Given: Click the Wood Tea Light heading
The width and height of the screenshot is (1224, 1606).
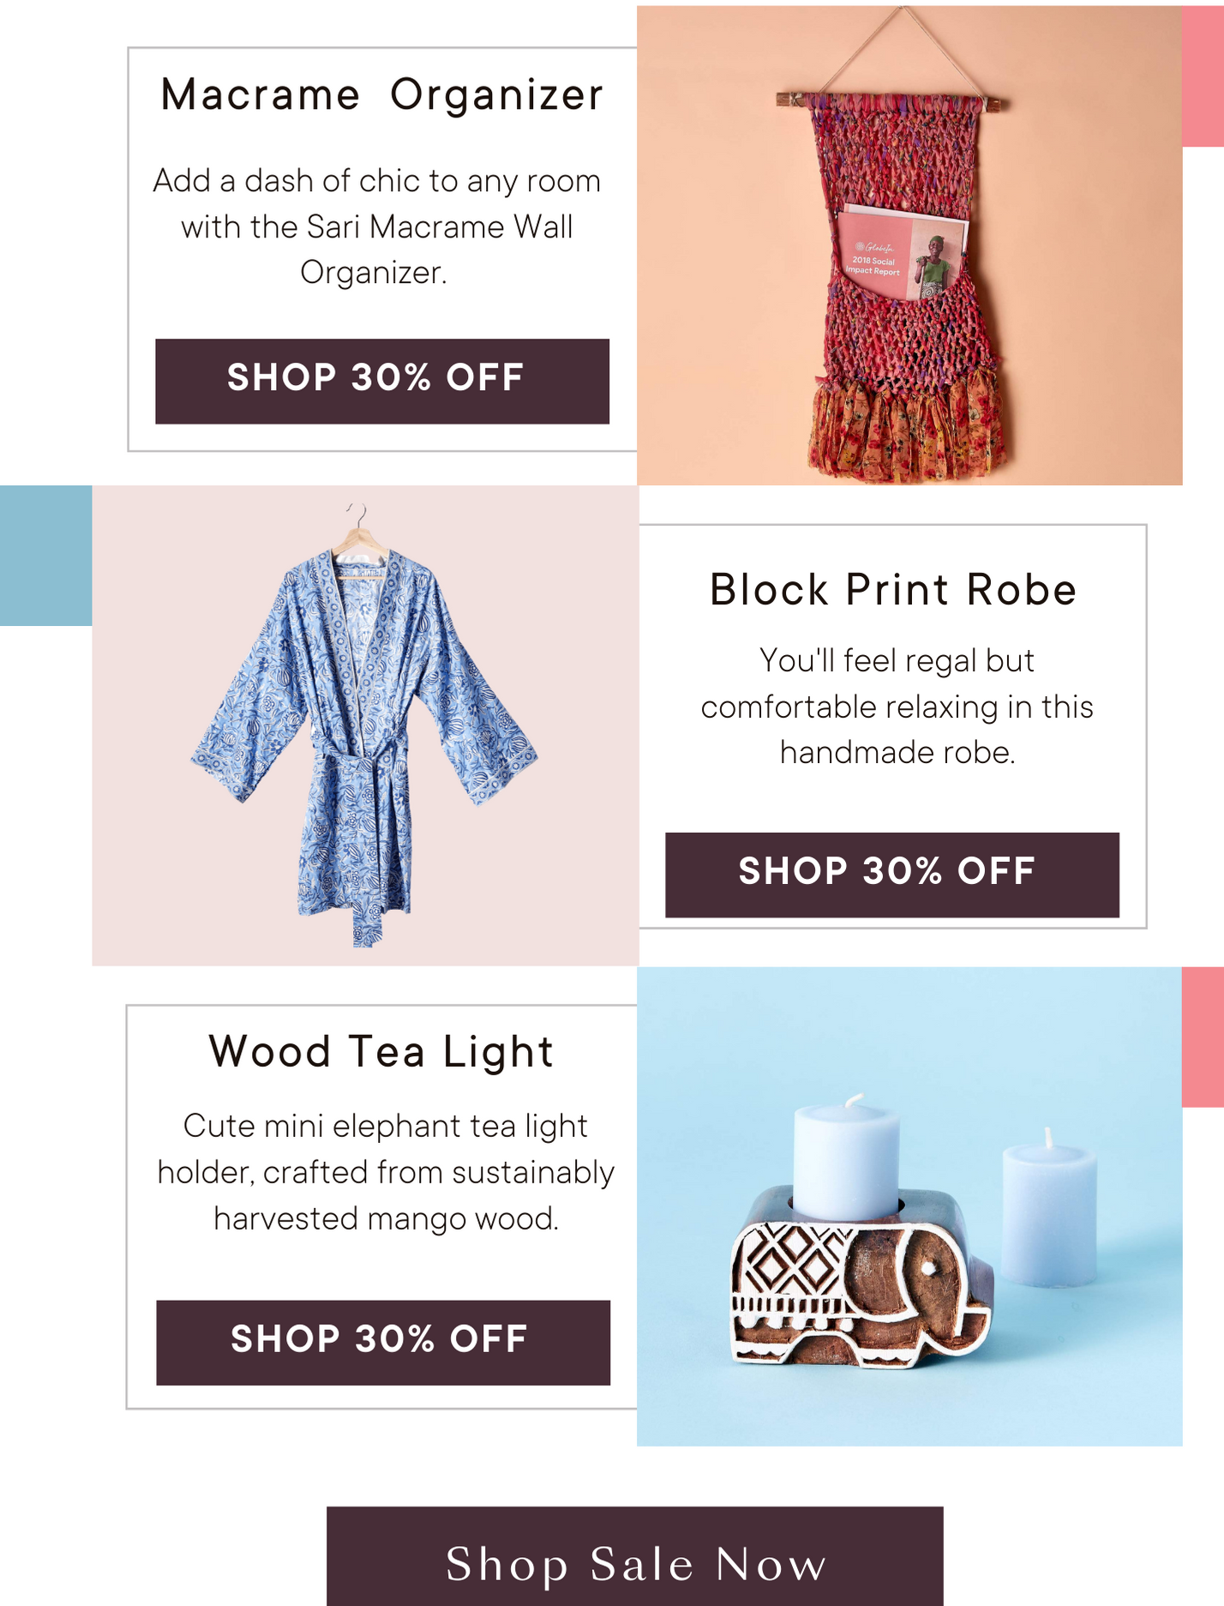Looking at the screenshot, I should click(x=381, y=1052).
